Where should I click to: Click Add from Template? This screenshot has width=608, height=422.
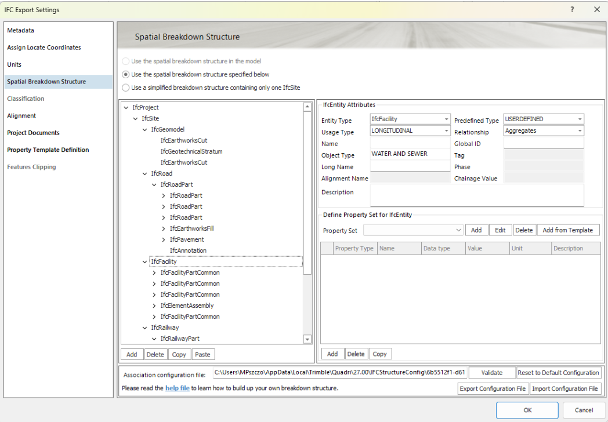pyautogui.click(x=567, y=230)
